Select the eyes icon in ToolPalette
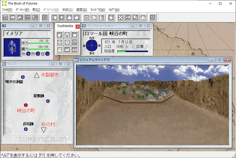 [x=75, y=50]
